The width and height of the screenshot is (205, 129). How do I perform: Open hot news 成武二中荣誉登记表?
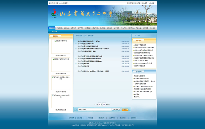140,45
